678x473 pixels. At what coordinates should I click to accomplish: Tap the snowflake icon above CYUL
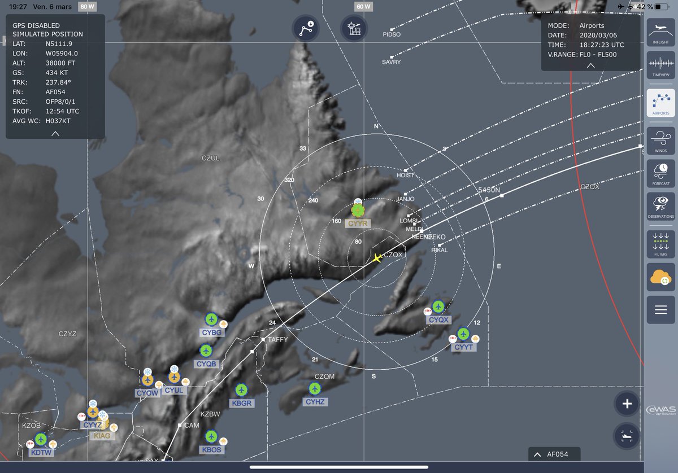[x=175, y=369]
